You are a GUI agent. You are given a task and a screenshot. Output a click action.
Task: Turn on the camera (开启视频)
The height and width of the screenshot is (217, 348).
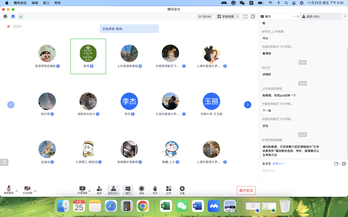(27, 189)
